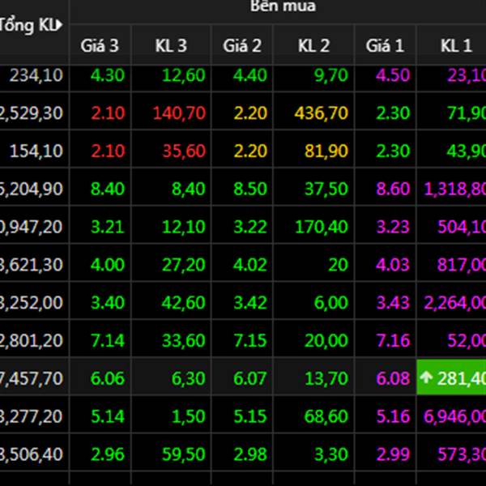Select volume cell 27,20
This screenshot has width=486, height=486.
tap(184, 265)
